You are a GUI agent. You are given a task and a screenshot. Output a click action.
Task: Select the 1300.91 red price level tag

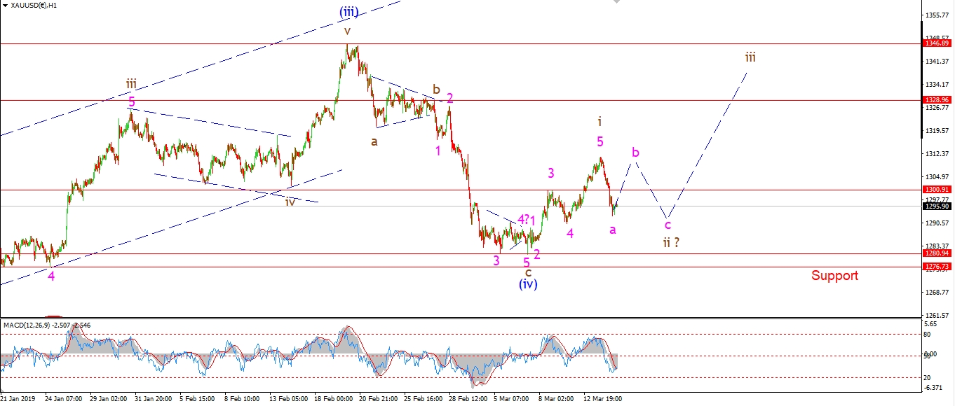[x=936, y=190]
